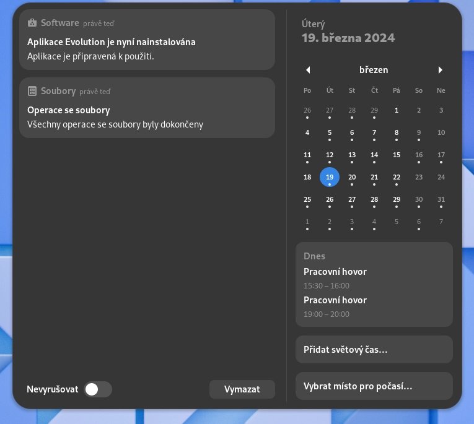Select day 18 in the calendar
474x424 pixels.
click(307, 177)
